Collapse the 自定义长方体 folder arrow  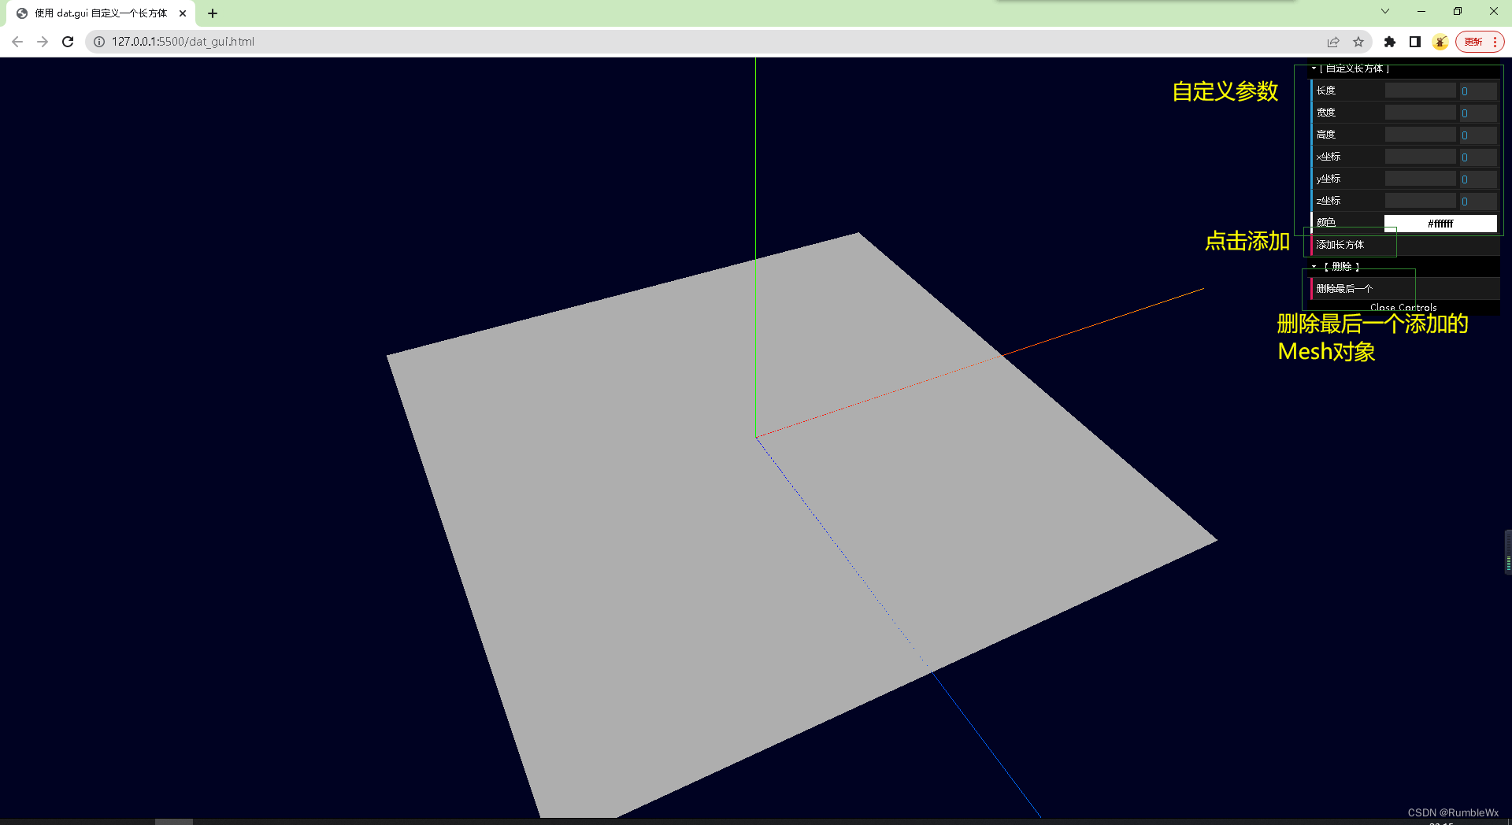tap(1312, 68)
